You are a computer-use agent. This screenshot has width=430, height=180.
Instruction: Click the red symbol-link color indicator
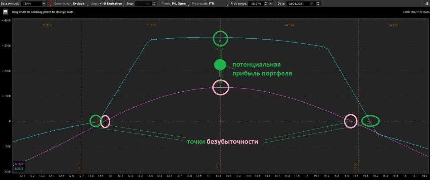49,4
